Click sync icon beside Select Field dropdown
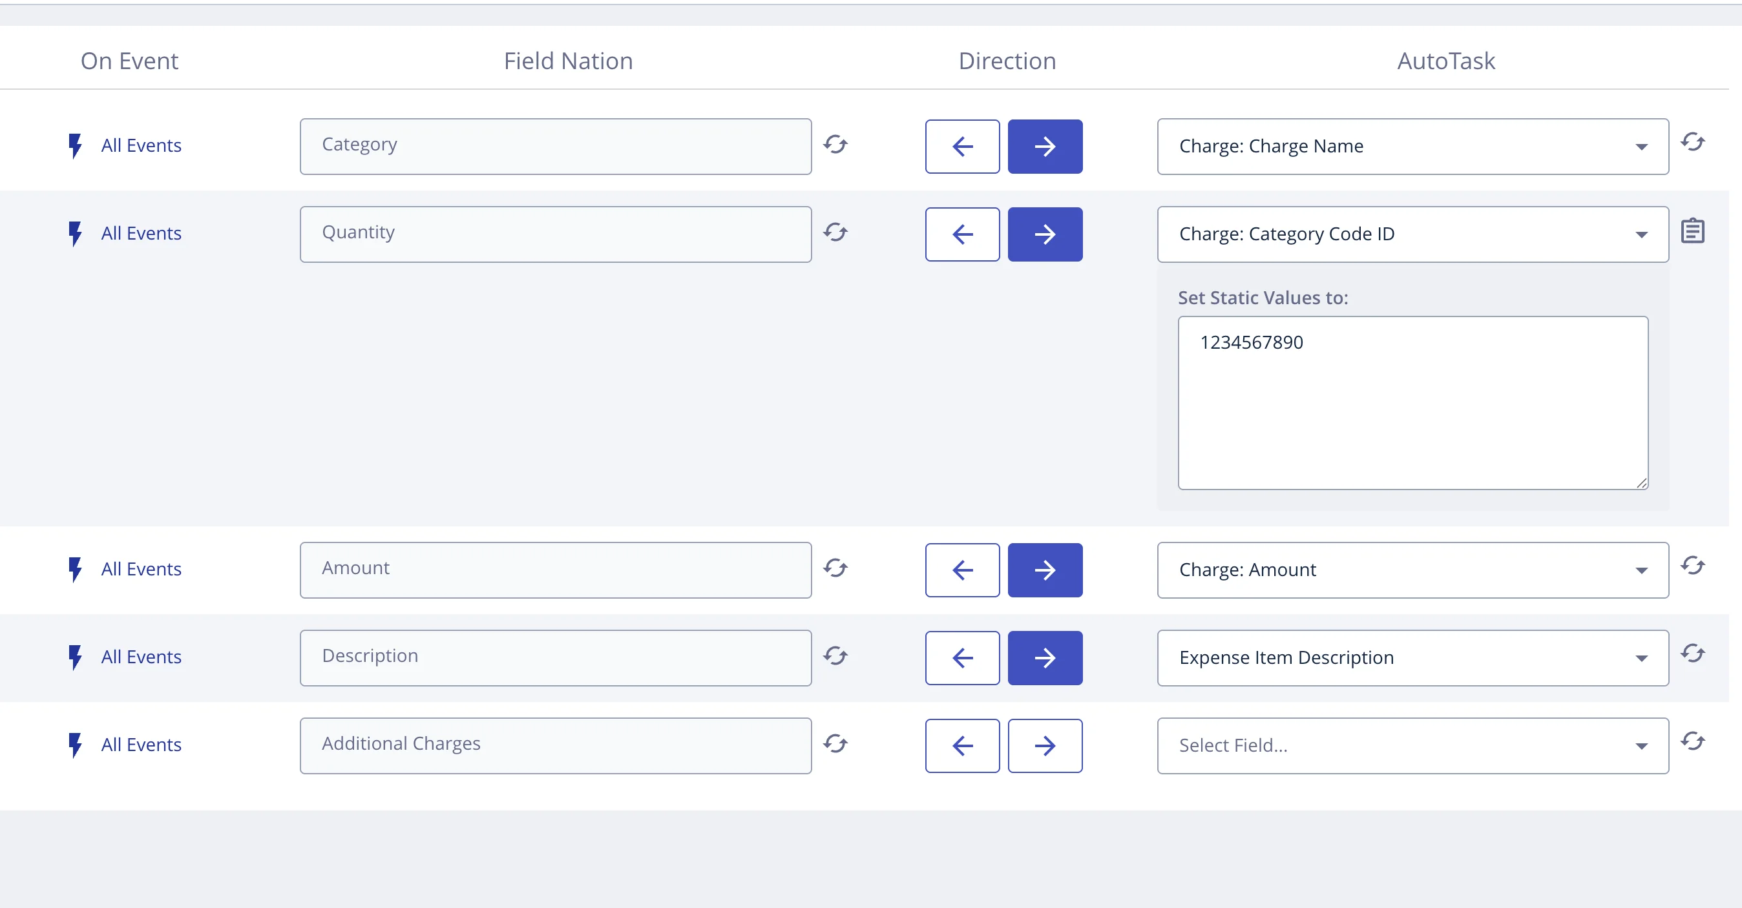This screenshot has width=1742, height=908. pyautogui.click(x=1693, y=741)
